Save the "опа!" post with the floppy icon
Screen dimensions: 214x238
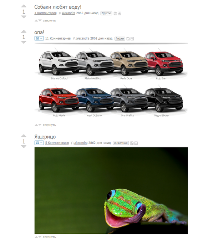click(128, 39)
